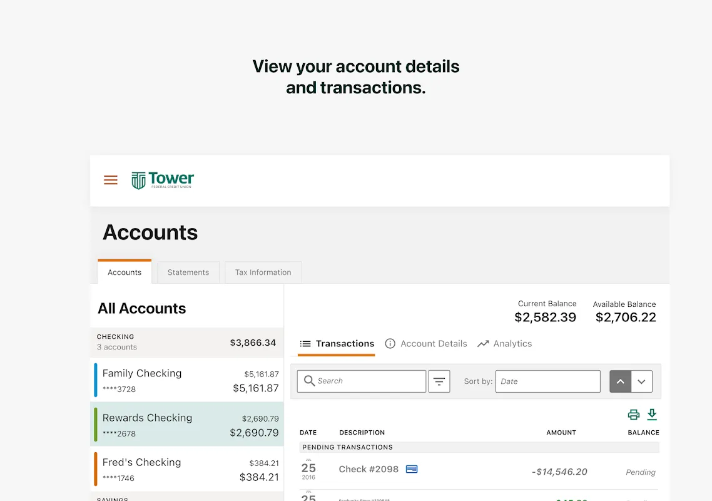
Task: Switch to the Statements tab
Action: 188,272
